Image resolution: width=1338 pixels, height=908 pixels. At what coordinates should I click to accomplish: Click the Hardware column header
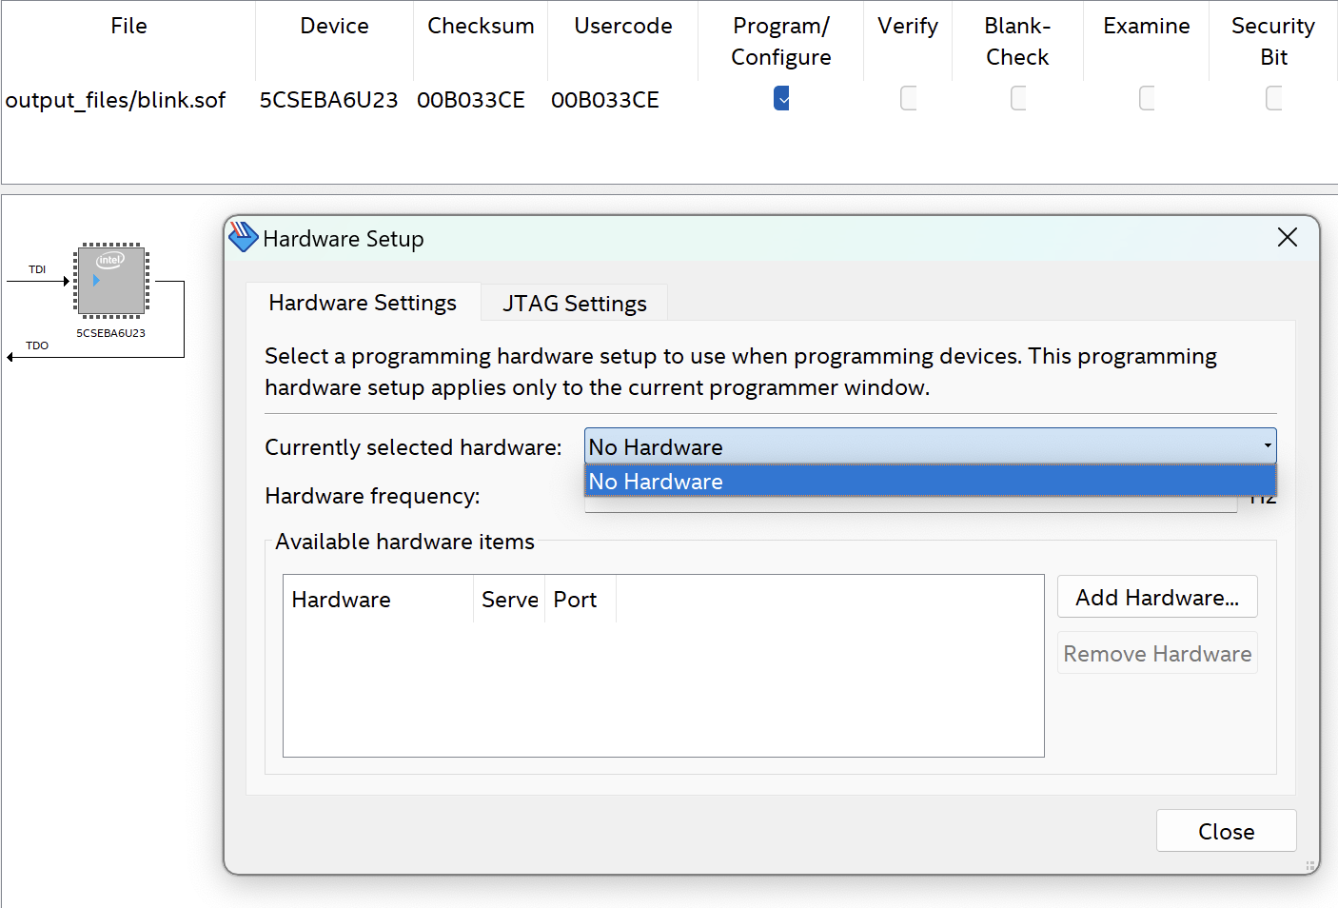pos(341,599)
